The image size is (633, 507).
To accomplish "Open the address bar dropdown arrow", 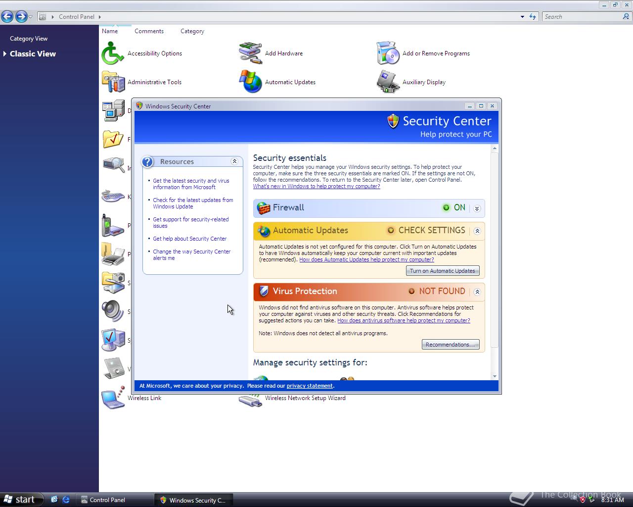I will [522, 17].
